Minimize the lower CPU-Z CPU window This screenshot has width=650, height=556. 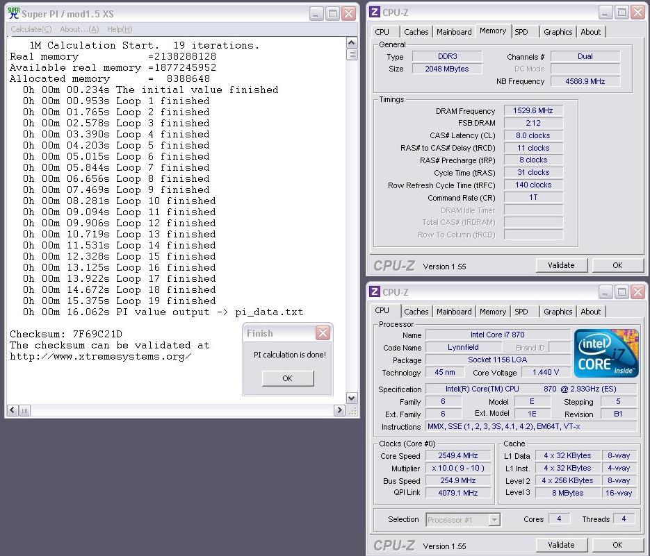606,292
